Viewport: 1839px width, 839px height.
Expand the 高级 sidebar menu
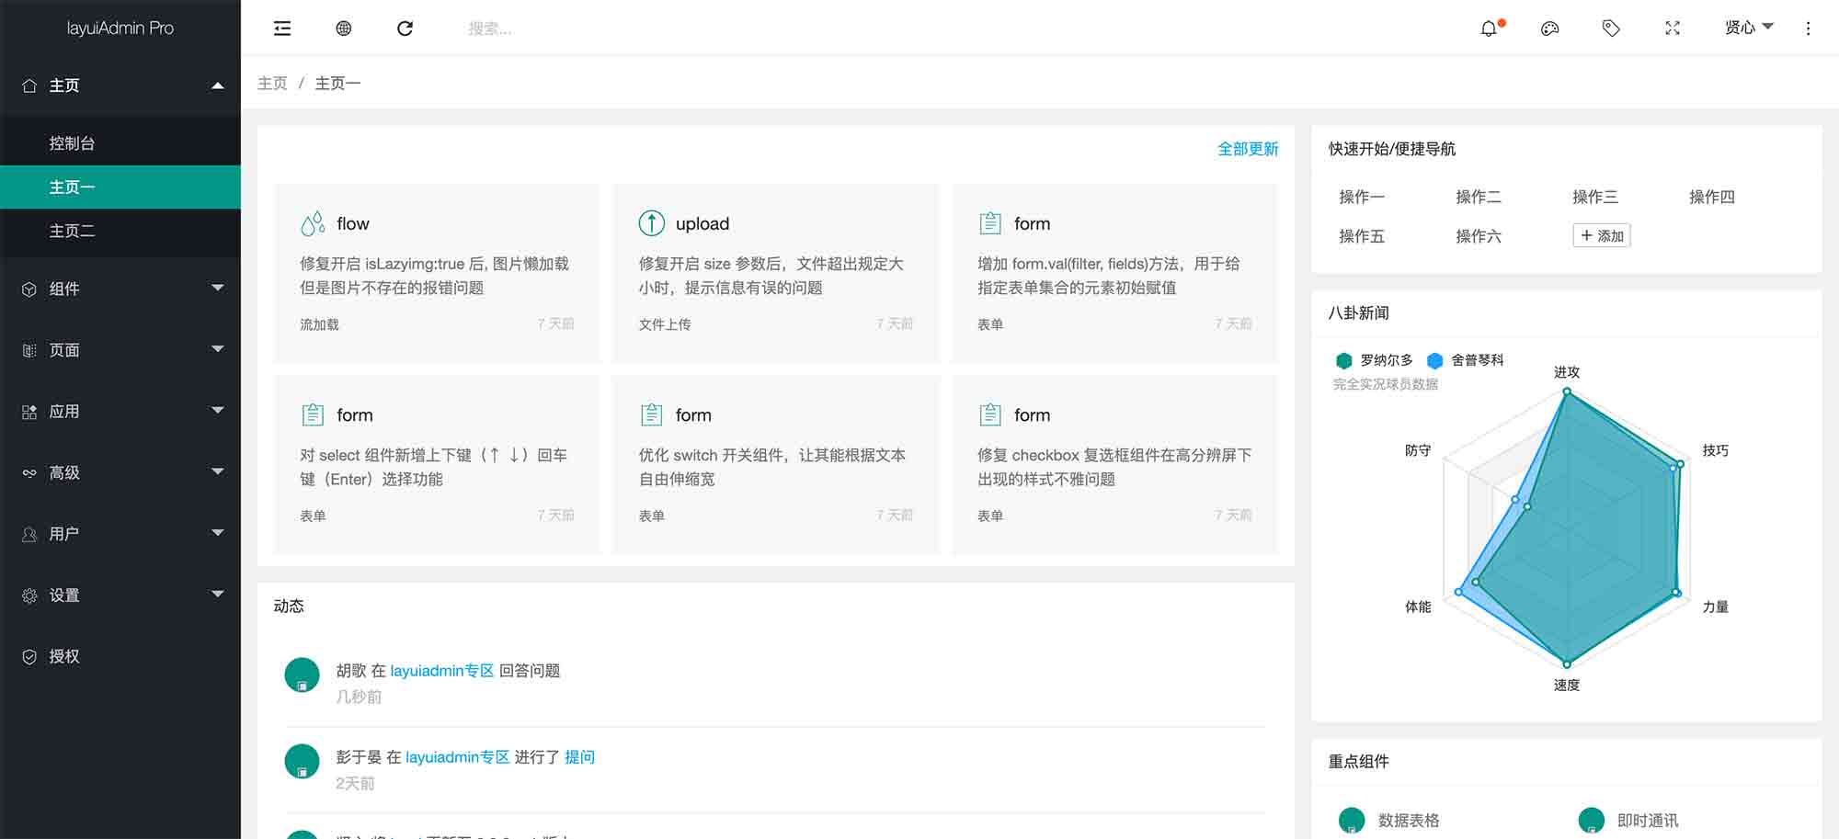point(120,472)
